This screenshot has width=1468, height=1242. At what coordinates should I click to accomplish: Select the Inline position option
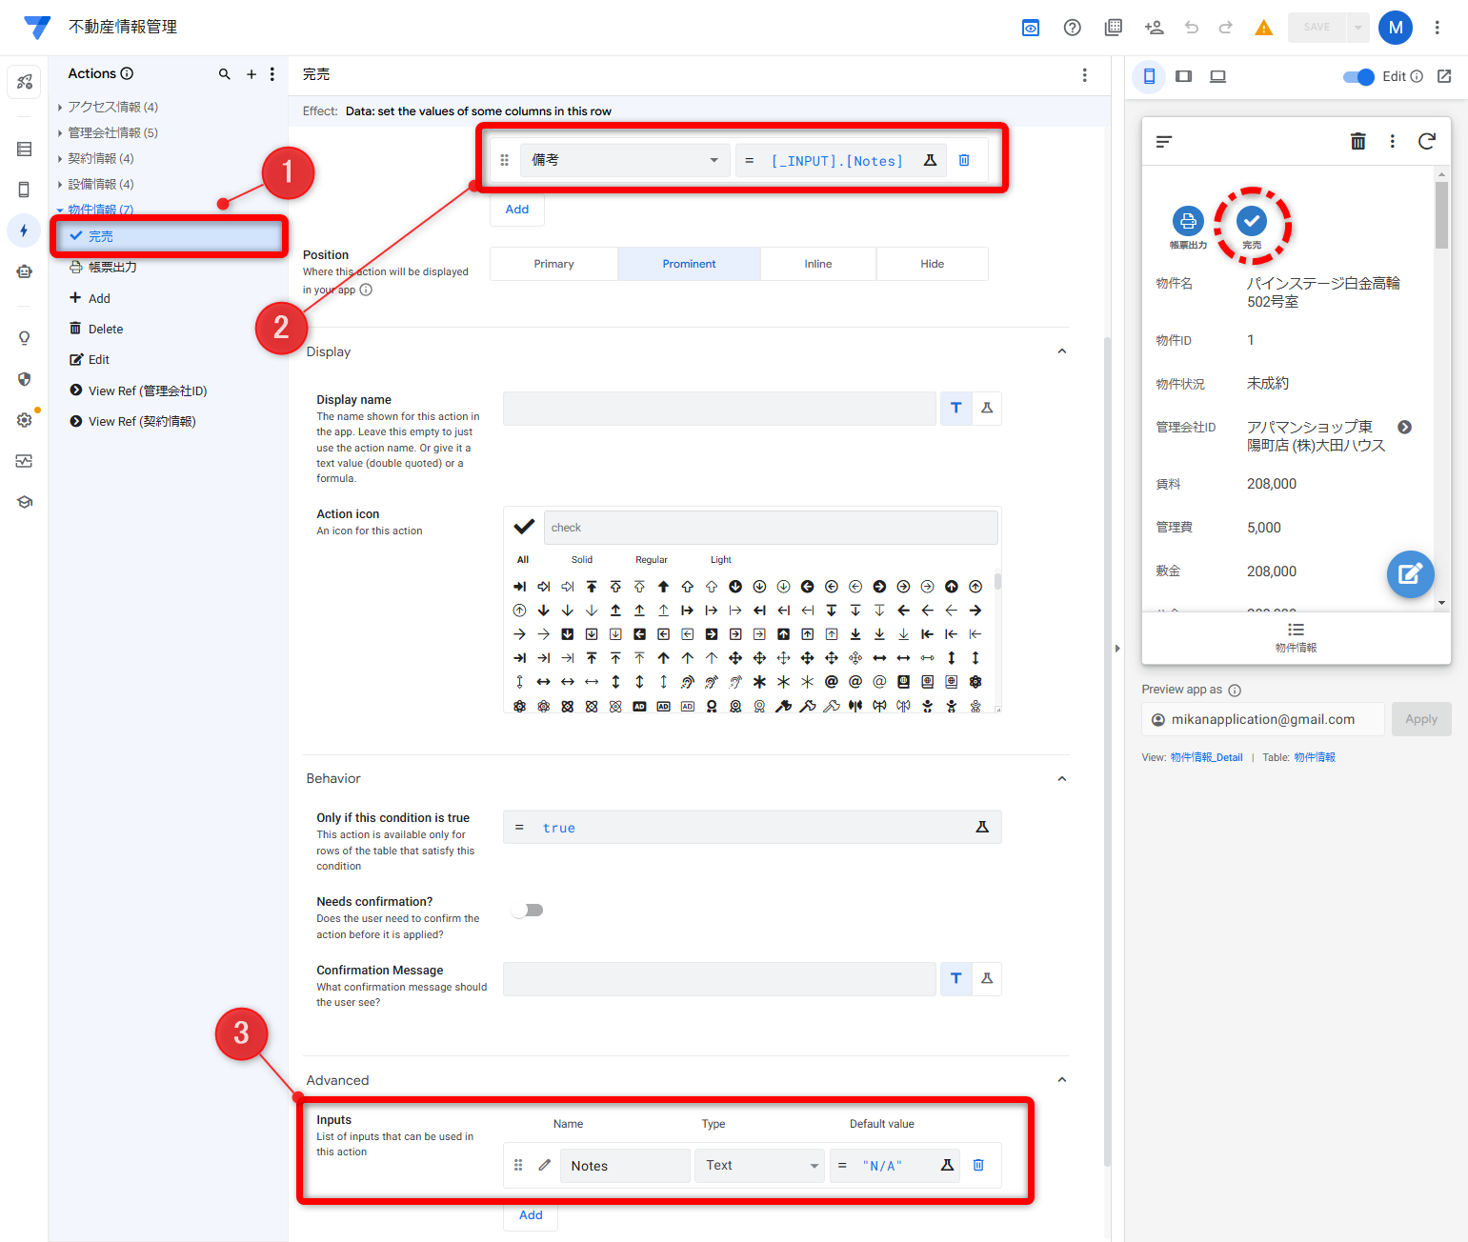(817, 264)
